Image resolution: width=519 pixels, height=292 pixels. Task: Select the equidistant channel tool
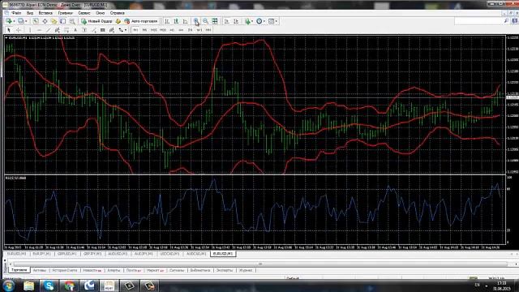pos(58,30)
